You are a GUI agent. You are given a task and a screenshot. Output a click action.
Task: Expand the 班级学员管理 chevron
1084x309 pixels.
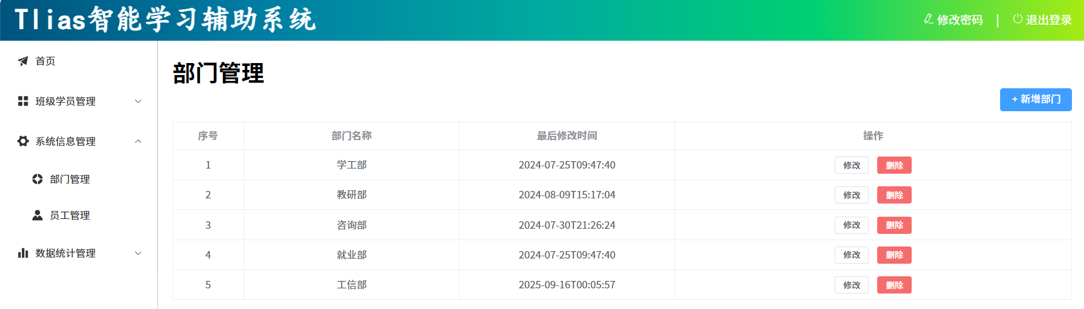click(x=138, y=101)
